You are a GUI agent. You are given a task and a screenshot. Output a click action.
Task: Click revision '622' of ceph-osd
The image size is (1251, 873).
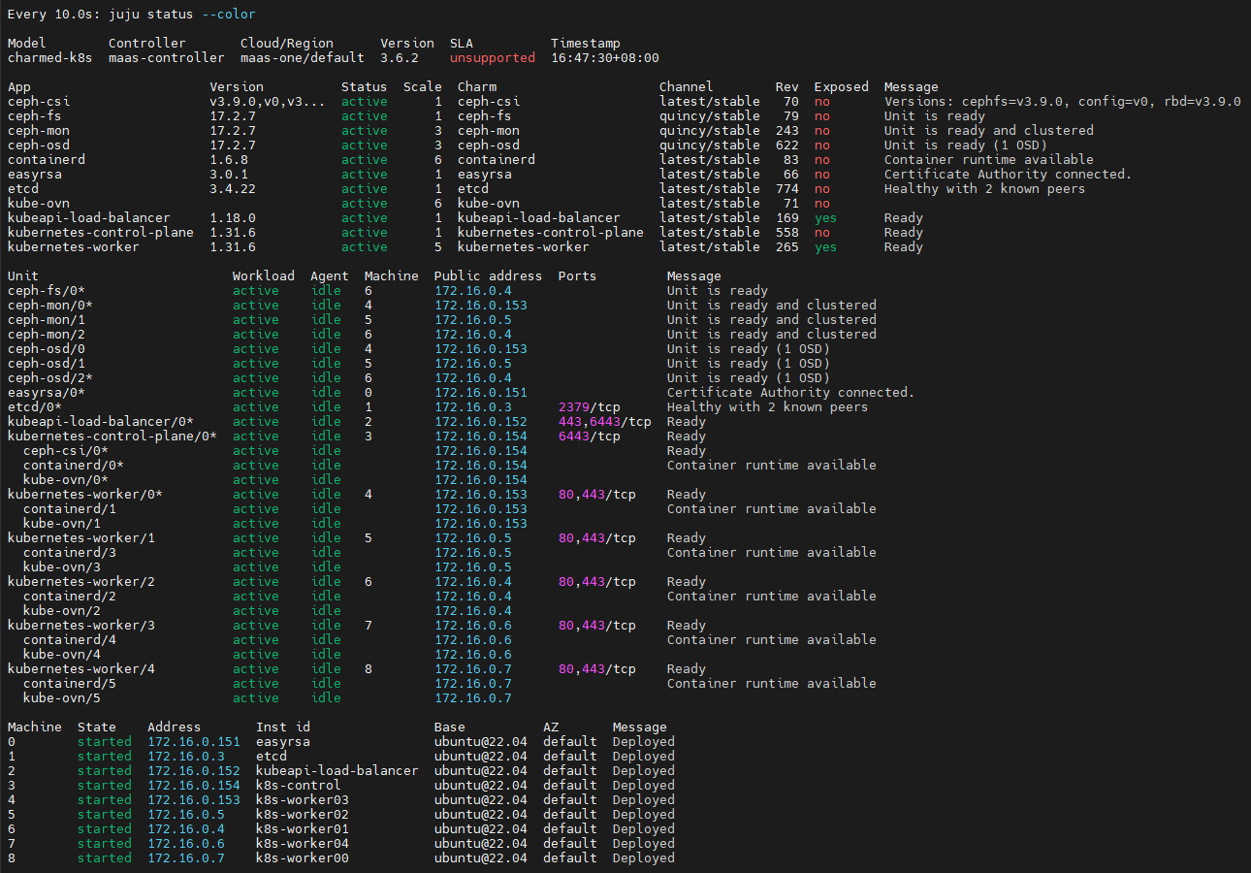pos(787,145)
